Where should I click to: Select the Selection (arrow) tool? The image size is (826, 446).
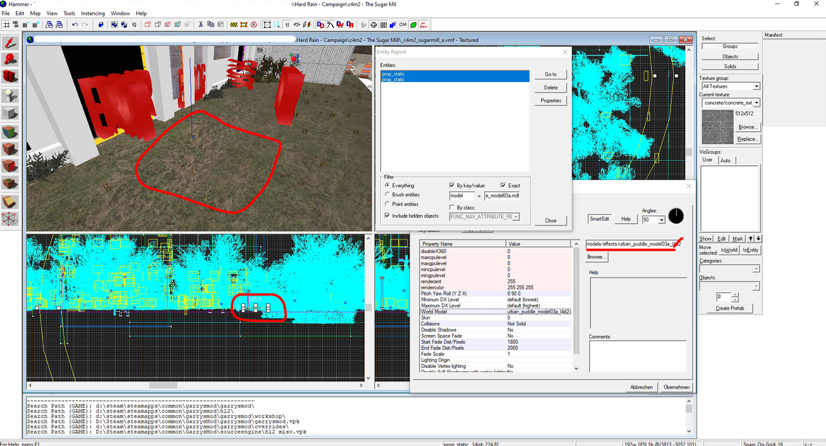tap(11, 43)
